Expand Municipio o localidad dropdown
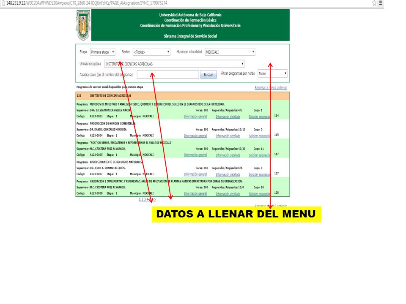 [230, 52]
